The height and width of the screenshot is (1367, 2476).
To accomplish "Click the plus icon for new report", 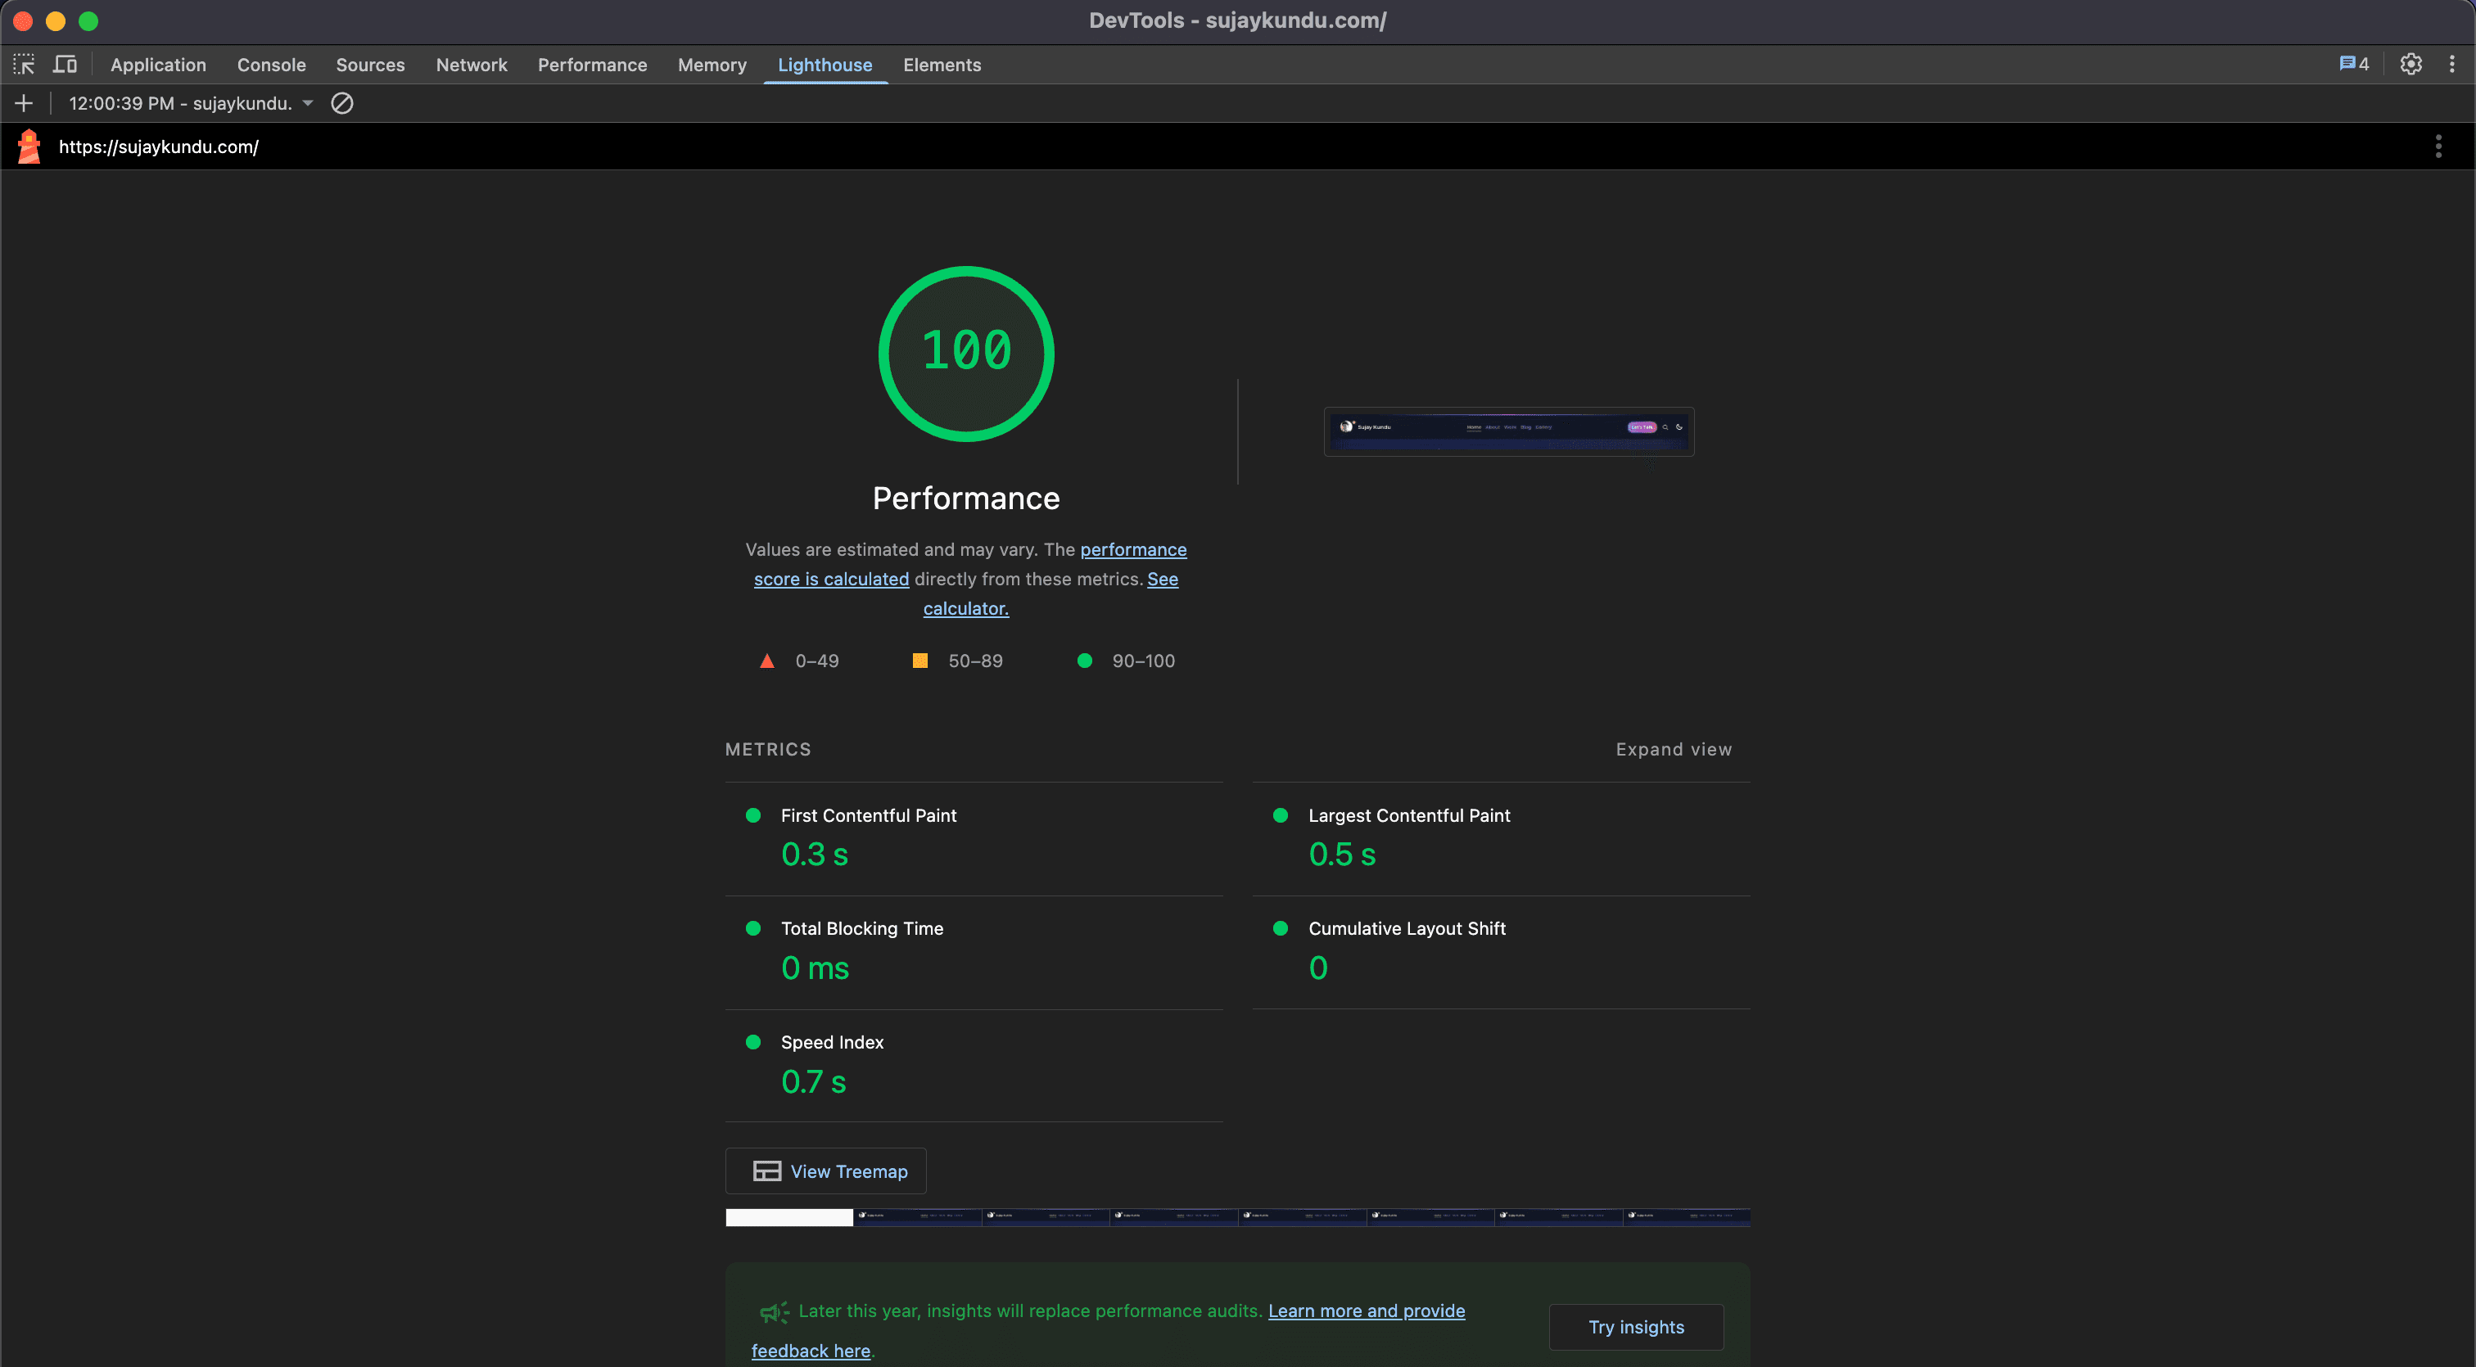I will [x=24, y=103].
